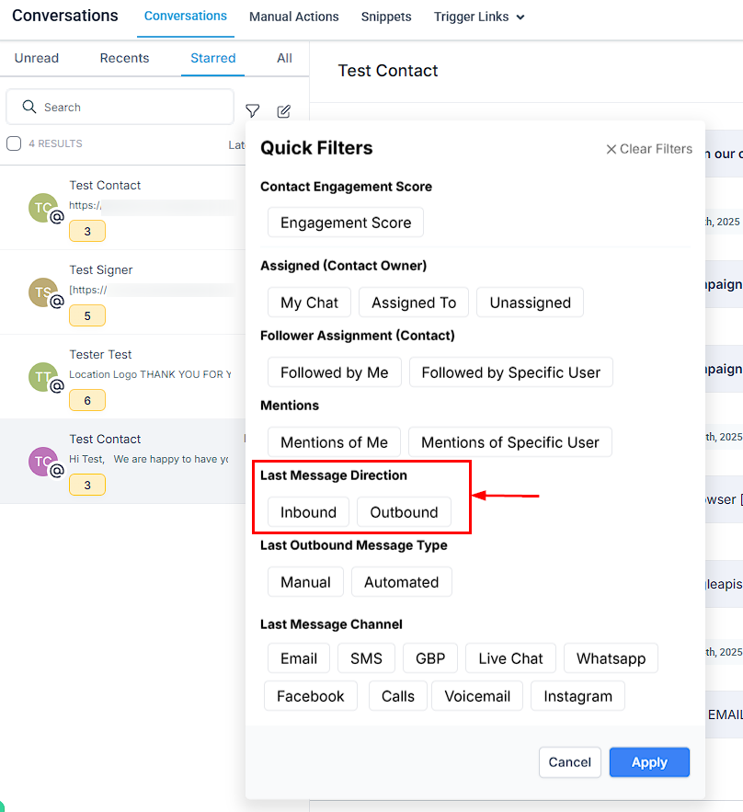
Task: Tick the select-all results checkbox
Action: pos(14,143)
